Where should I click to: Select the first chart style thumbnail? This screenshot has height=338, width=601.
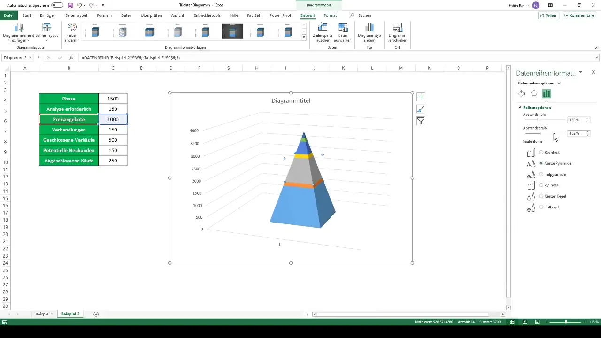click(x=95, y=31)
